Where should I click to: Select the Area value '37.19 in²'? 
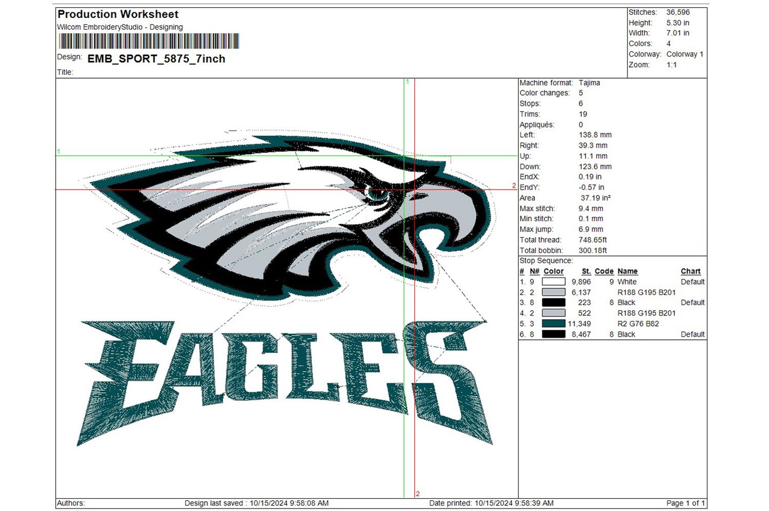pyautogui.click(x=596, y=198)
